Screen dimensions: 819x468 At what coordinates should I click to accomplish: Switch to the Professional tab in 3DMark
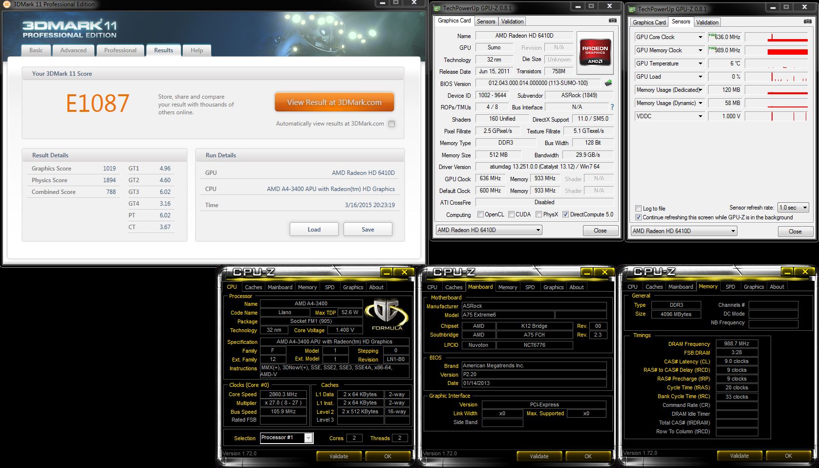point(120,50)
